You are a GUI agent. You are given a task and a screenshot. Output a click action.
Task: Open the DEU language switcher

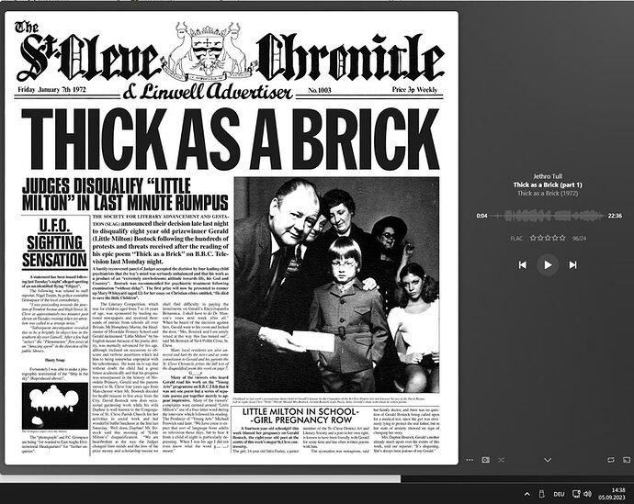(x=560, y=494)
